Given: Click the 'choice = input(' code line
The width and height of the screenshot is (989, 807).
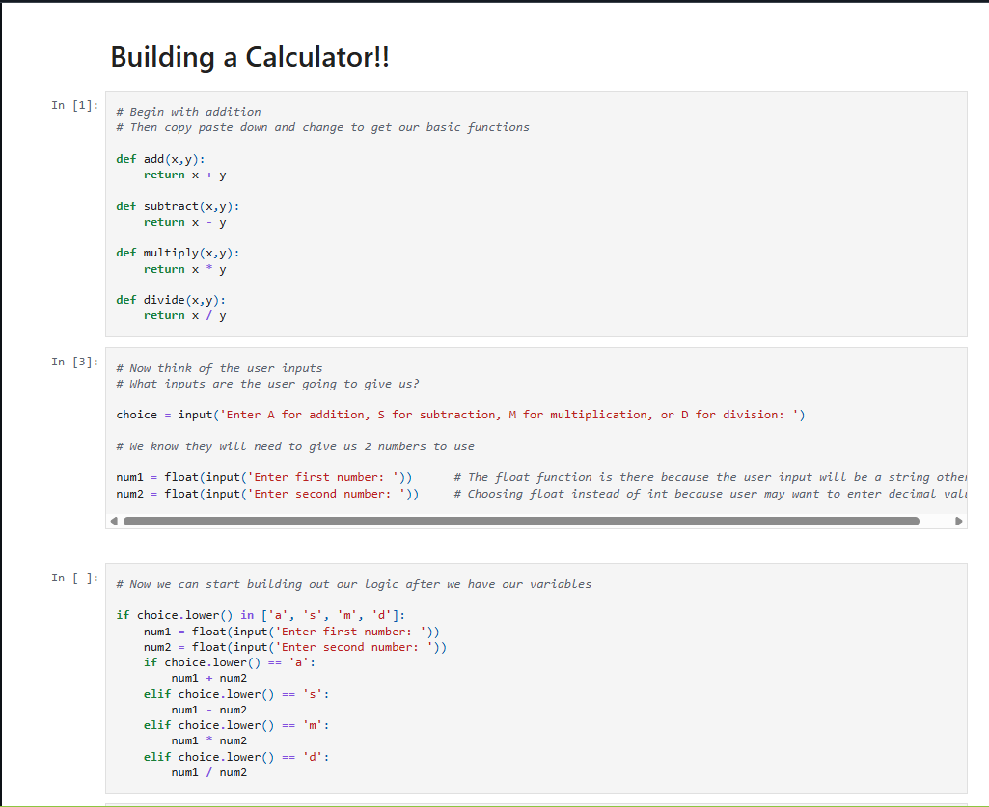Looking at the screenshot, I should (460, 415).
